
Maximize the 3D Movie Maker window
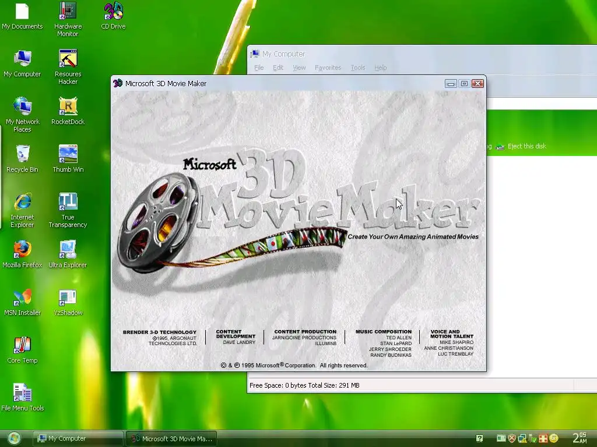coord(464,84)
